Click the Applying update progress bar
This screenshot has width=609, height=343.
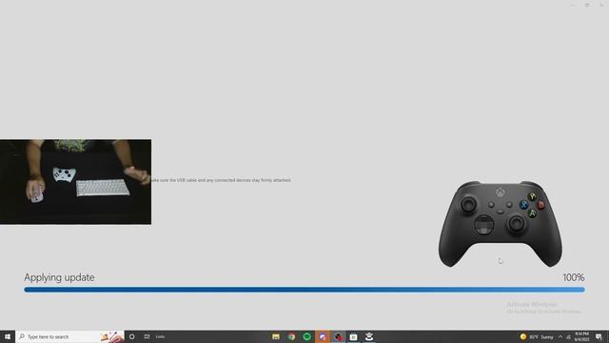[x=304, y=290]
